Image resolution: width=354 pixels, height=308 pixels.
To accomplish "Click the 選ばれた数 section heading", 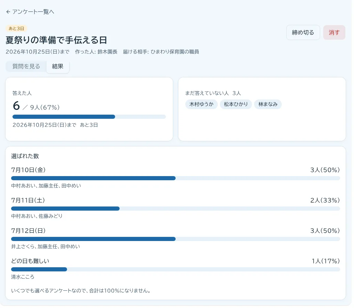I will 25,156.
